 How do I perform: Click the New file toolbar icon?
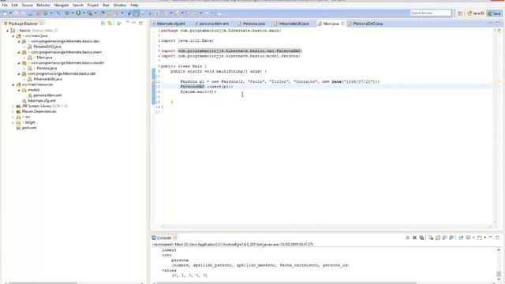pos(6,13)
